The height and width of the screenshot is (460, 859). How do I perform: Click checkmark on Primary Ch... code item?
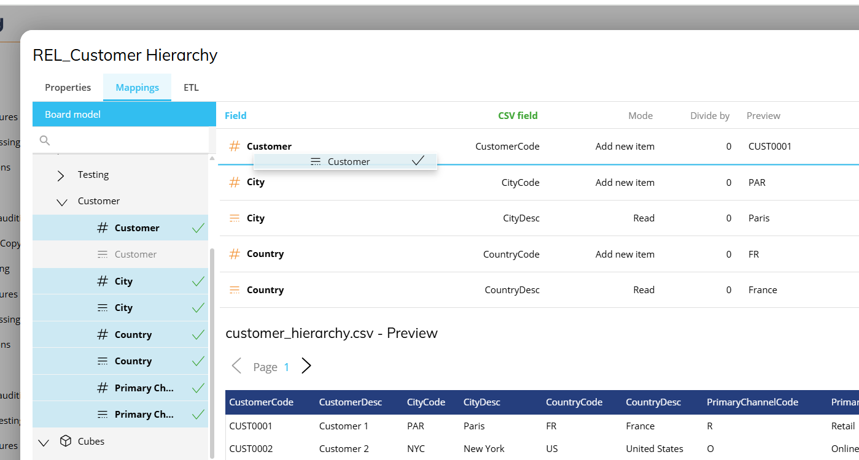tap(198, 388)
